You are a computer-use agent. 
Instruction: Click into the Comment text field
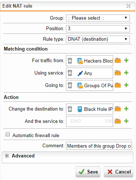(99, 146)
